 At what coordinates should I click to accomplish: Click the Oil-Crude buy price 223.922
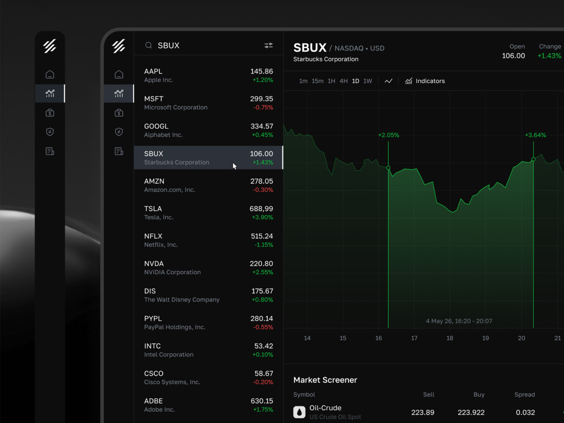[471, 412]
